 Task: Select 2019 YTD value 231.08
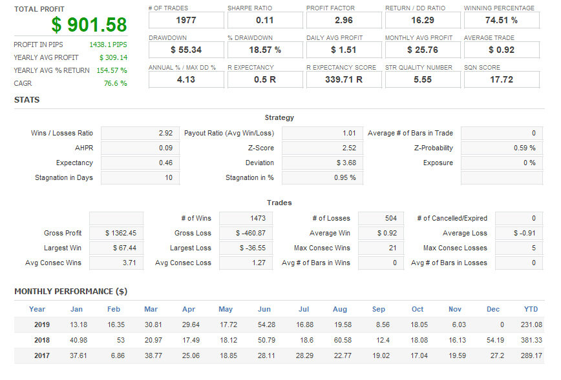(531, 325)
